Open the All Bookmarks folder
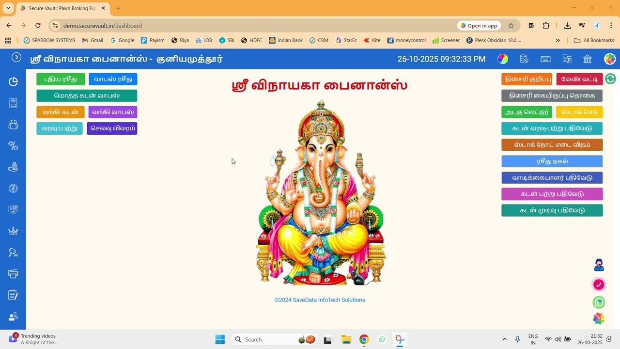 (594, 40)
